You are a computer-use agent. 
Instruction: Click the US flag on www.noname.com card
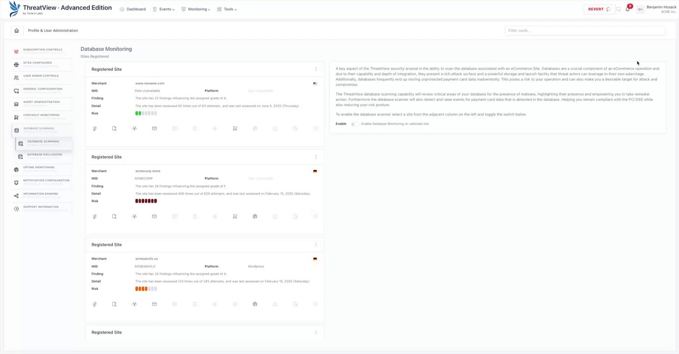click(315, 84)
